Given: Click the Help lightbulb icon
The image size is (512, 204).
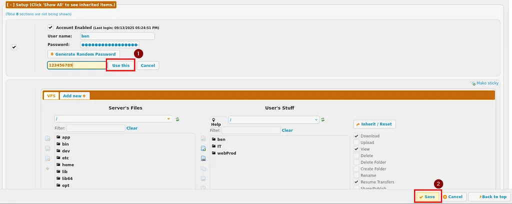Looking at the screenshot, I should click(x=215, y=121).
